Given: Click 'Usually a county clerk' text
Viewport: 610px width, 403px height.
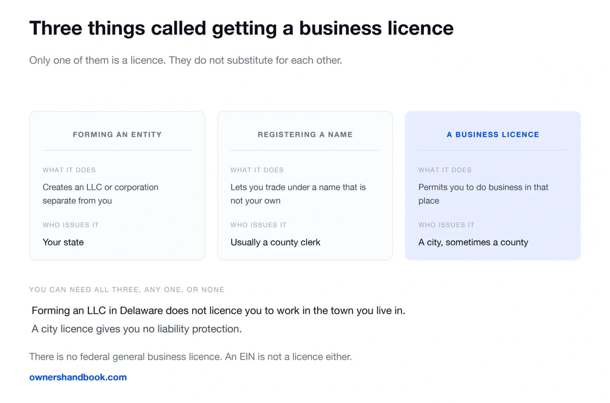Looking at the screenshot, I should (x=275, y=242).
